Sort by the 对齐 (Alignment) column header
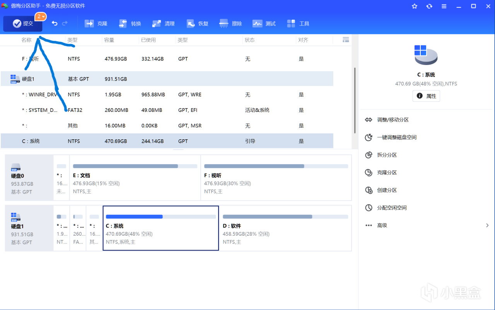The image size is (495, 310). pyautogui.click(x=303, y=40)
